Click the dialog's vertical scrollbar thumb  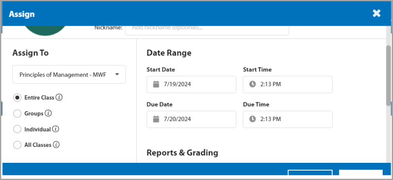pyautogui.click(x=388, y=76)
